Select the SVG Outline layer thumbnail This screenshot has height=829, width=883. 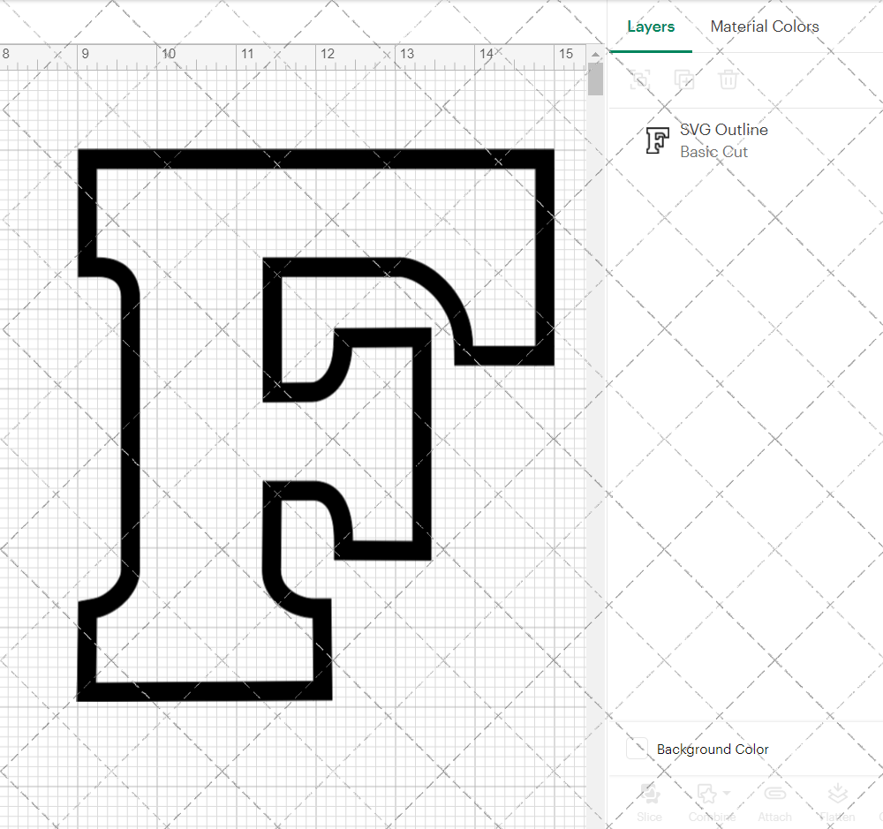[x=657, y=140]
